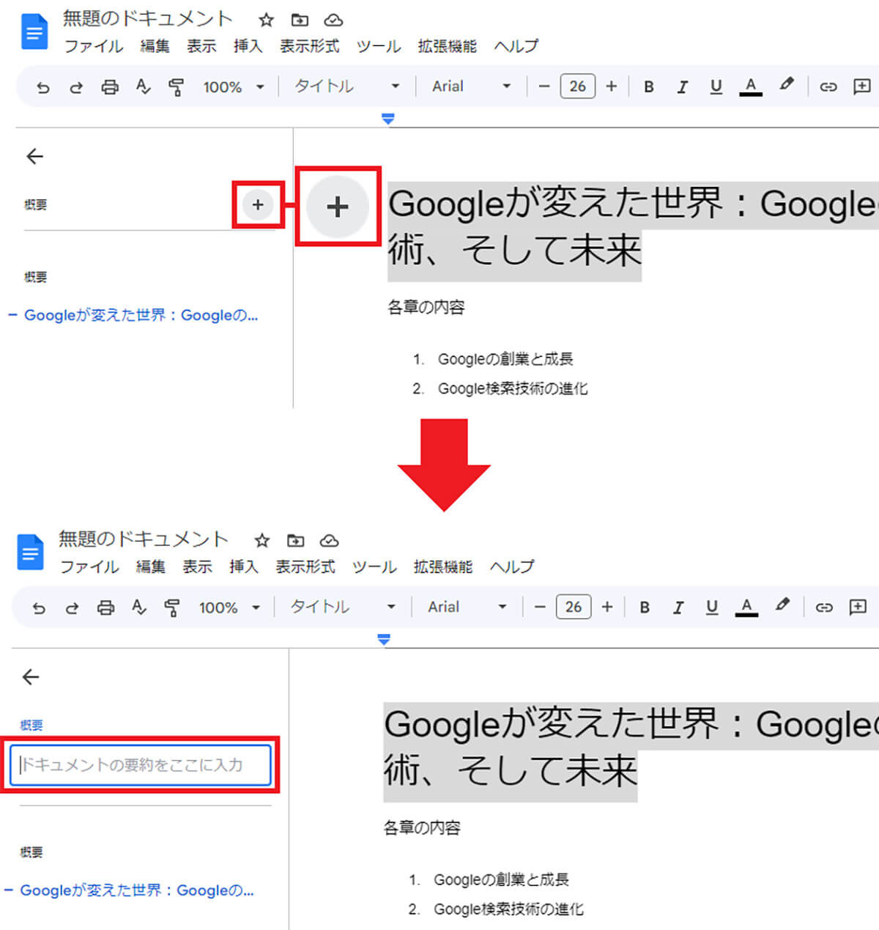Viewport: 879px width, 930px height.
Task: Toggle bold in the lower screenshot toolbar
Action: 645,608
